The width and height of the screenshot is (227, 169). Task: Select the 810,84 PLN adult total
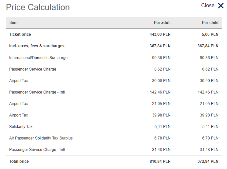pos(160,161)
